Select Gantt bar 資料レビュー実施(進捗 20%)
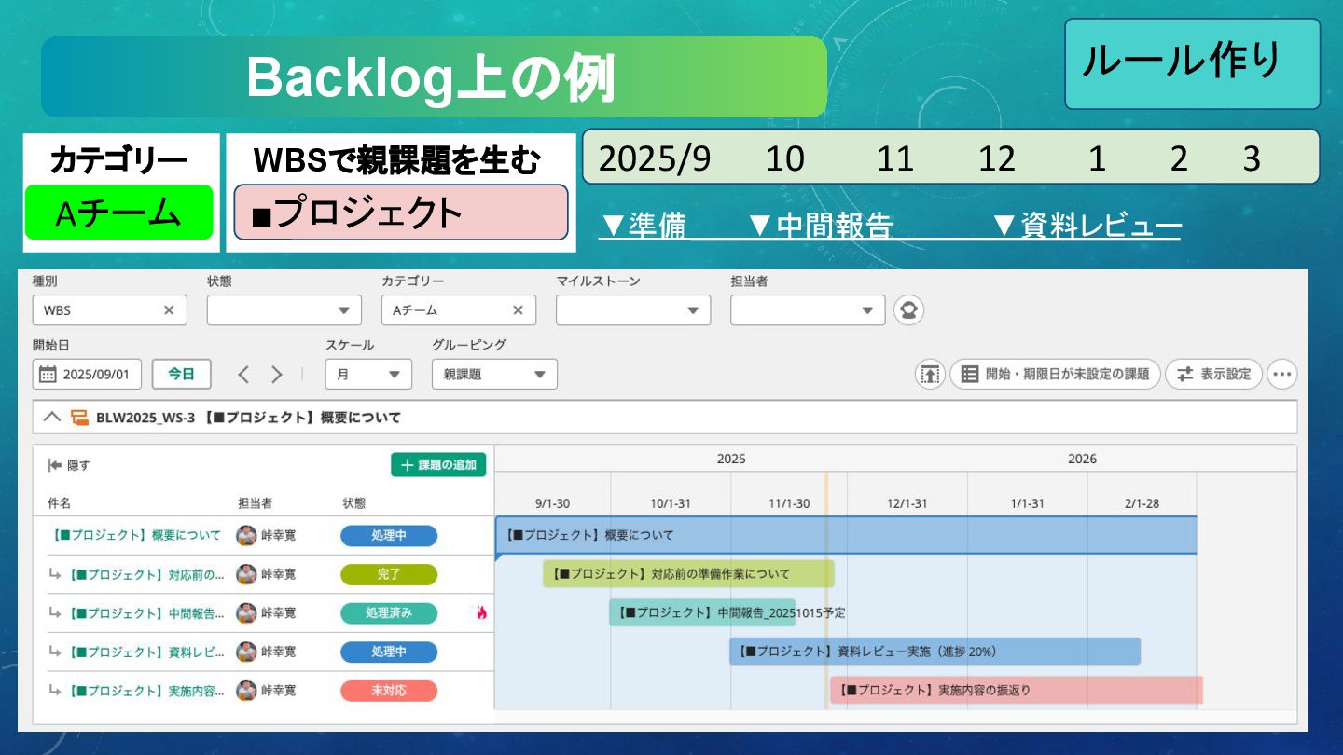Screen dimensions: 1343x755 click(935, 652)
